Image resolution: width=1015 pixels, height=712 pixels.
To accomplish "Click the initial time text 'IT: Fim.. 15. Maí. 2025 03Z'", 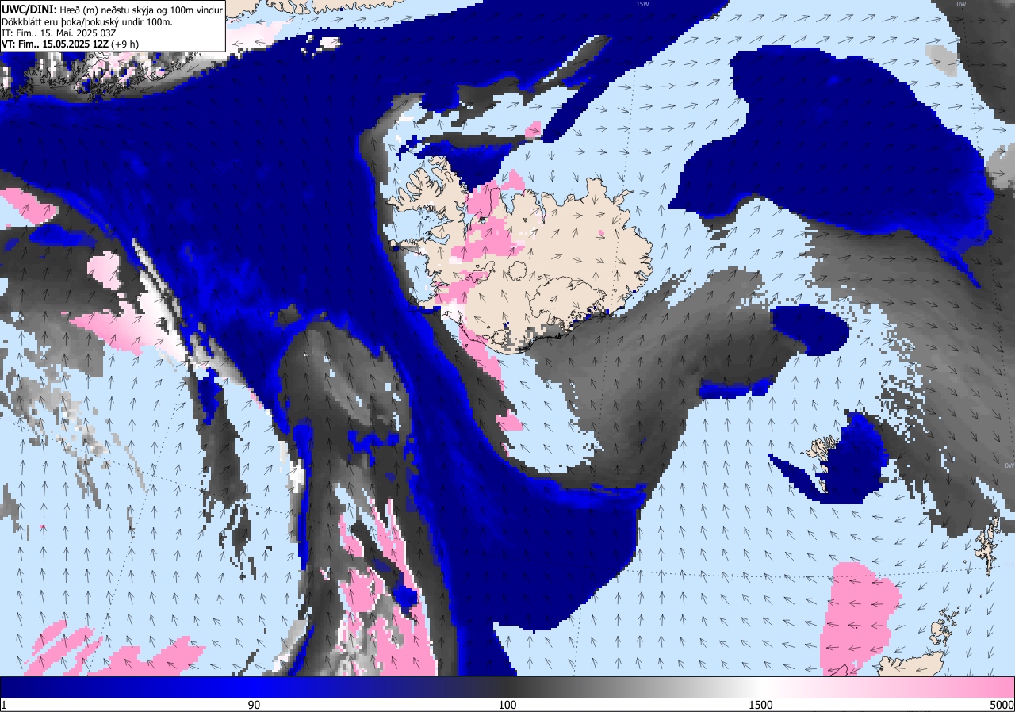I will tap(59, 33).
